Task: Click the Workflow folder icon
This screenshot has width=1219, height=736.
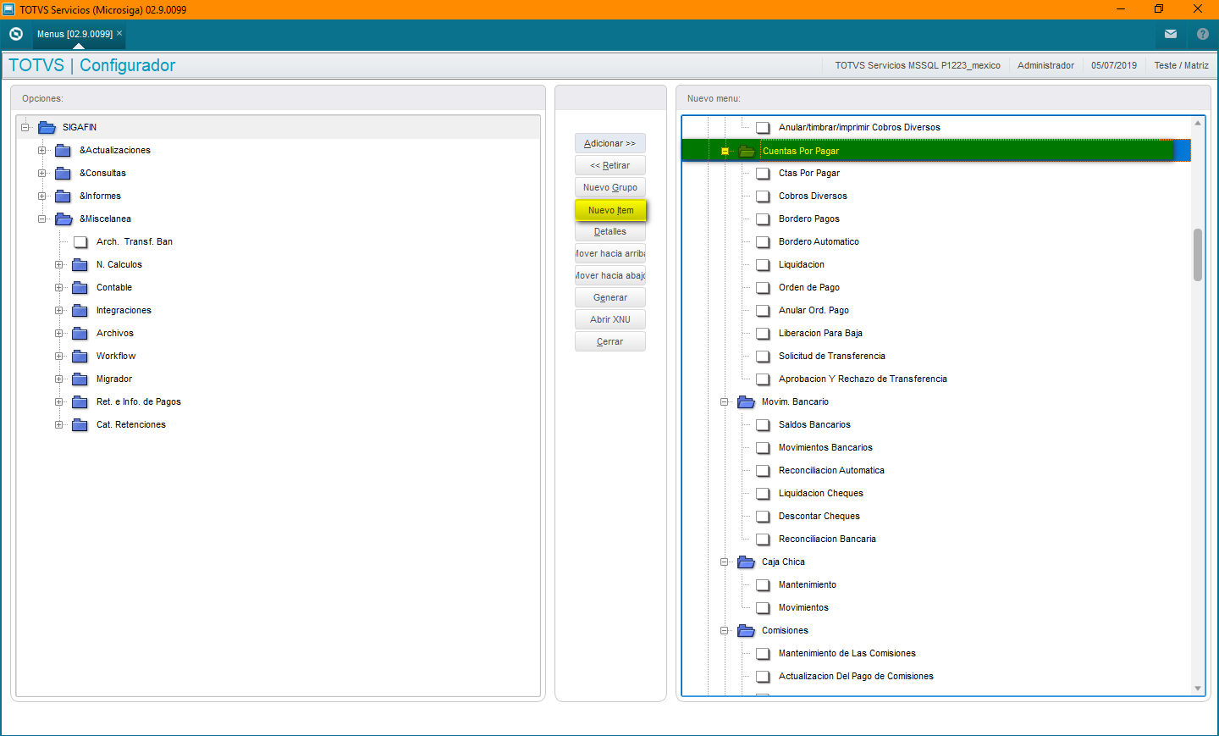Action: coord(80,356)
